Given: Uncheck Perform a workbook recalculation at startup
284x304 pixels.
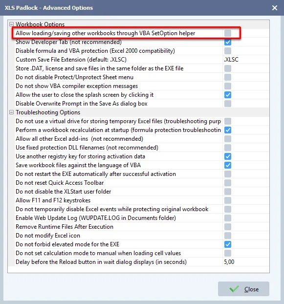Looking at the screenshot, I should pyautogui.click(x=228, y=130).
